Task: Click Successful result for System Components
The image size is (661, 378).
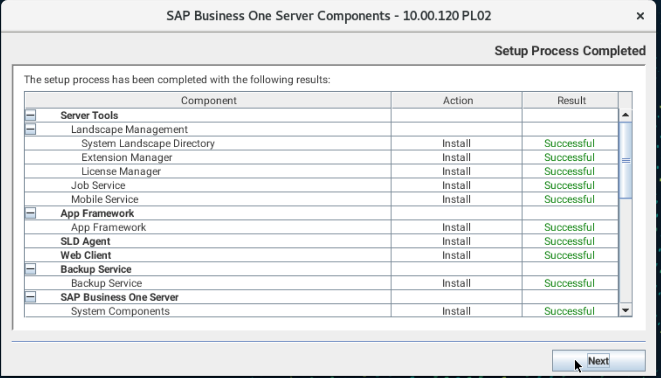Action: pyautogui.click(x=569, y=311)
